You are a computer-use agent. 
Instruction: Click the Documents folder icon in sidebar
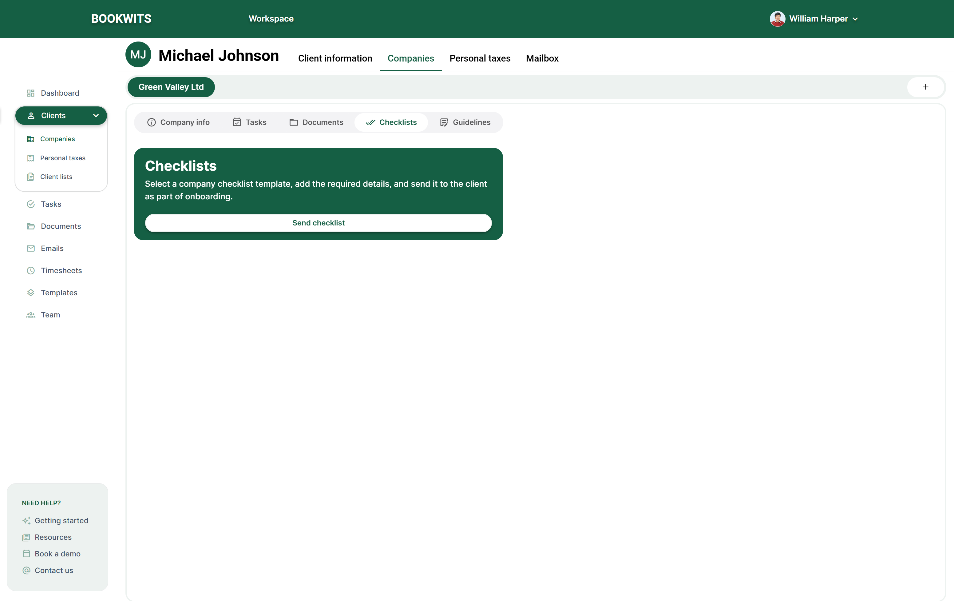[30, 226]
